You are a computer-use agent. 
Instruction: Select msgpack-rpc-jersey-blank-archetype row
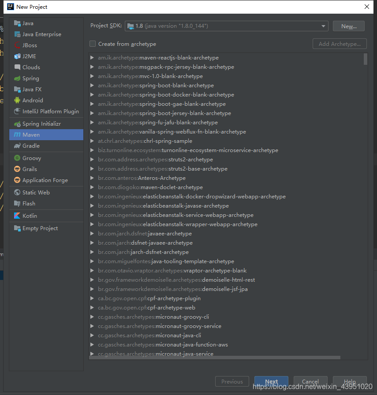(226, 67)
